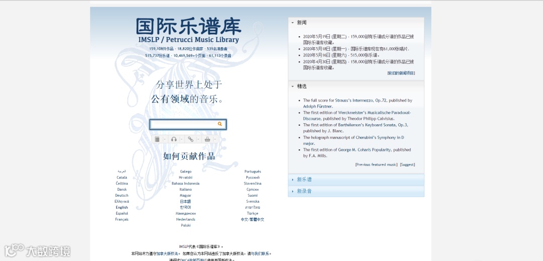
Task: Open the 159,108件作品 works link
Action: pyautogui.click(x=161, y=49)
